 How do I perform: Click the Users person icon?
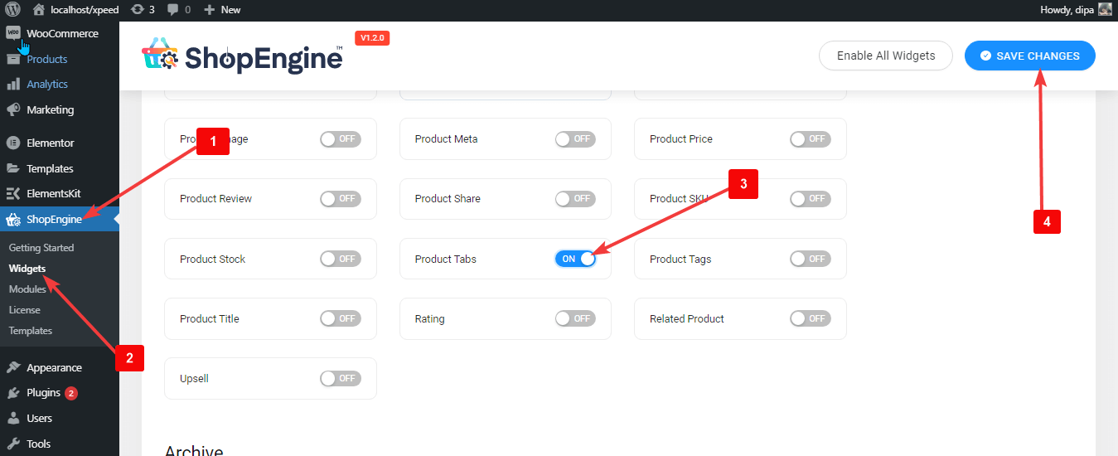coord(13,418)
